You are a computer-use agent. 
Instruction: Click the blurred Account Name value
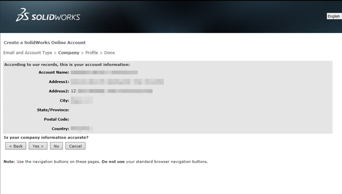104,72
